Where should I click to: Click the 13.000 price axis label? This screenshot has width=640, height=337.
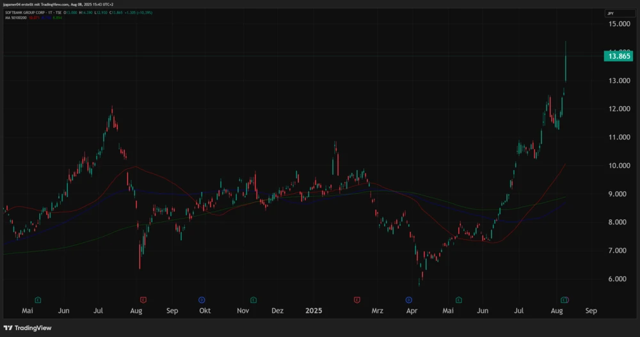pos(619,81)
